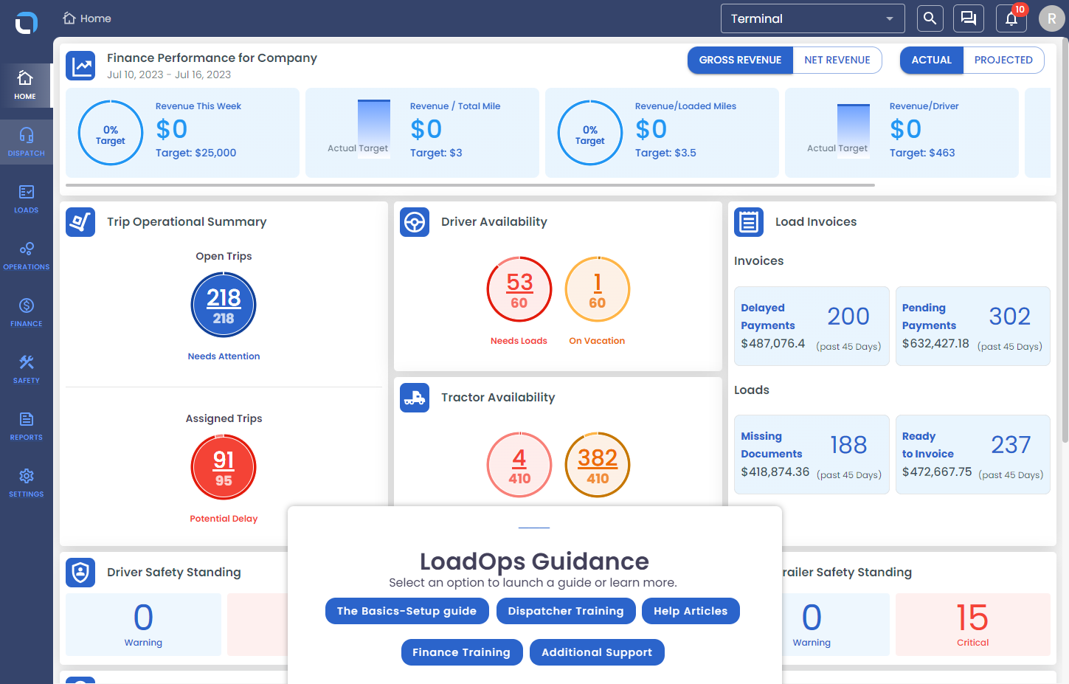Open the 15 Critical trailer safety card

pyautogui.click(x=973, y=624)
